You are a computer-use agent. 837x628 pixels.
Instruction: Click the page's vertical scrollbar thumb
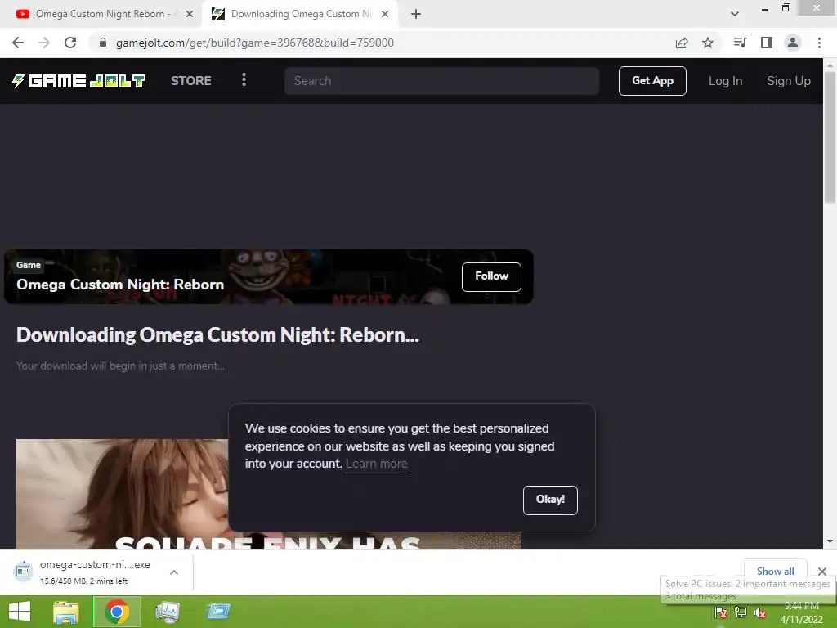coord(830,137)
